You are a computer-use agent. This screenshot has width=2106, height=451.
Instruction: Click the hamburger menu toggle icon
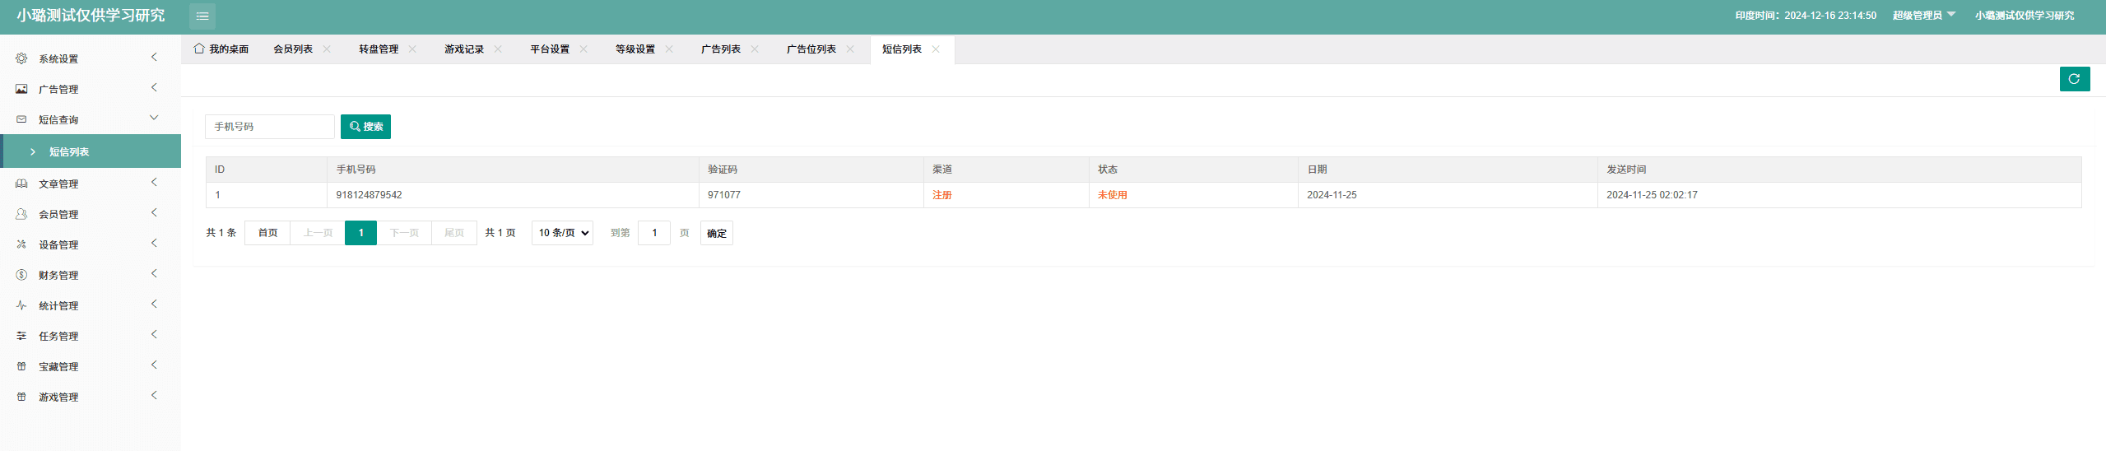point(202,16)
